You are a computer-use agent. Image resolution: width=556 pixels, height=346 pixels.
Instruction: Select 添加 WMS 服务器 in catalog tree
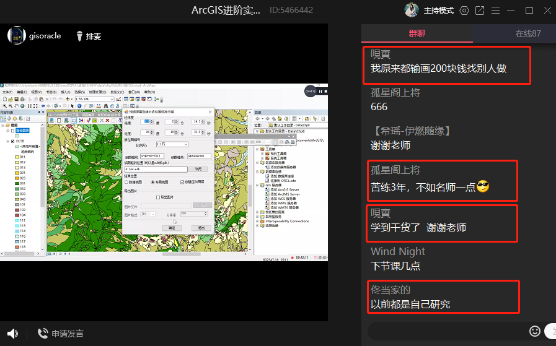[281, 203]
